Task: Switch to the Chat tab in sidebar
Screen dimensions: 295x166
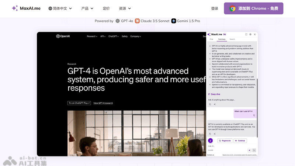Action: [x=211, y=39]
